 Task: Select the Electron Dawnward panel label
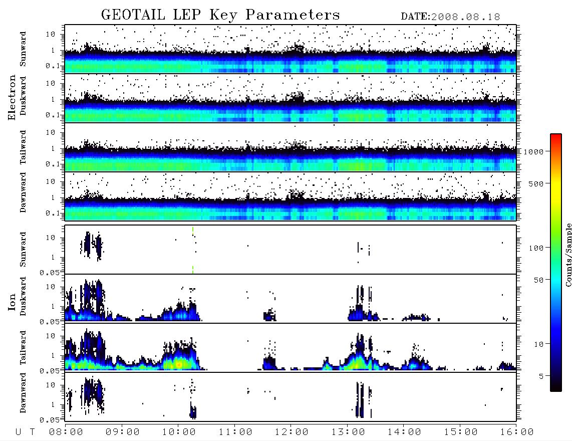tap(23, 193)
